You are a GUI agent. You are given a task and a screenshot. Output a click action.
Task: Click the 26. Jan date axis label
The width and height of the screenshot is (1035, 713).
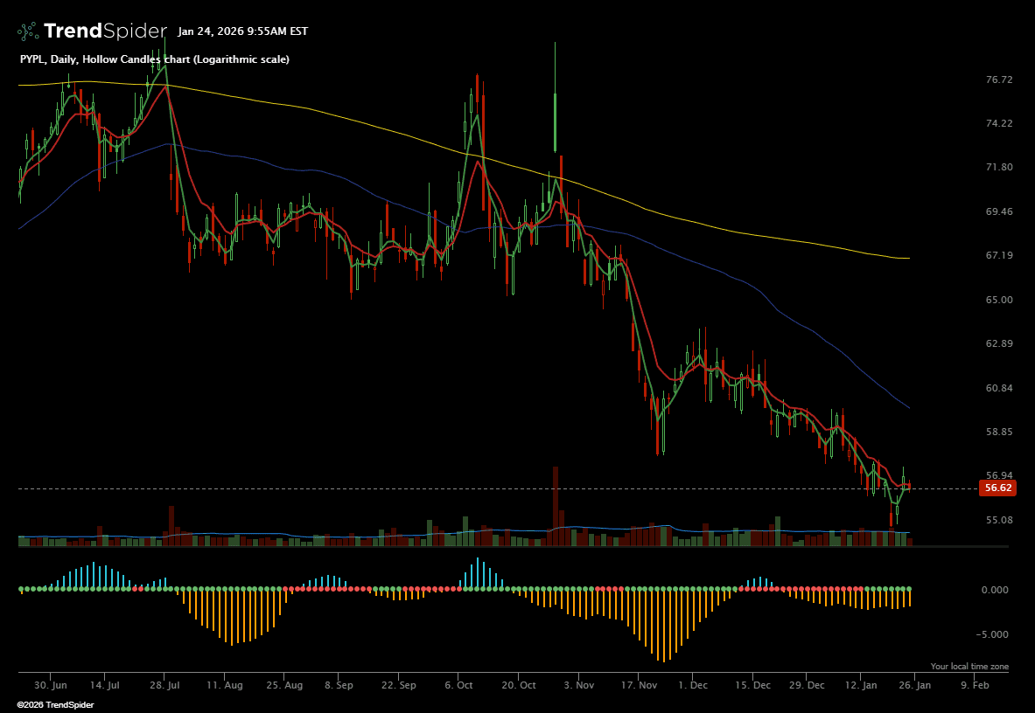(x=914, y=686)
